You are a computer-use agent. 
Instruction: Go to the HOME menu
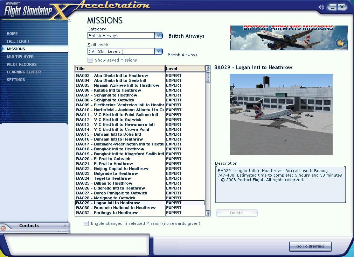(x=12, y=34)
